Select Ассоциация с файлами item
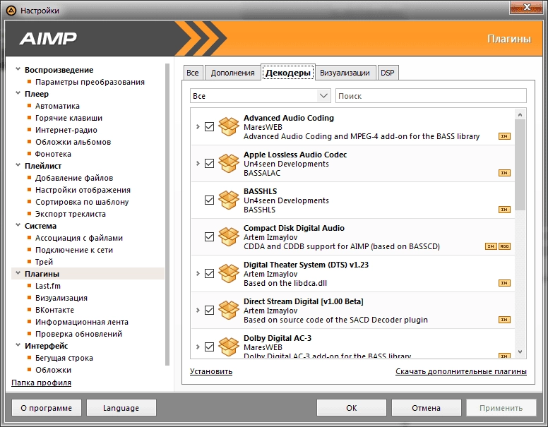Image resolution: width=548 pixels, height=427 pixels. (x=79, y=238)
